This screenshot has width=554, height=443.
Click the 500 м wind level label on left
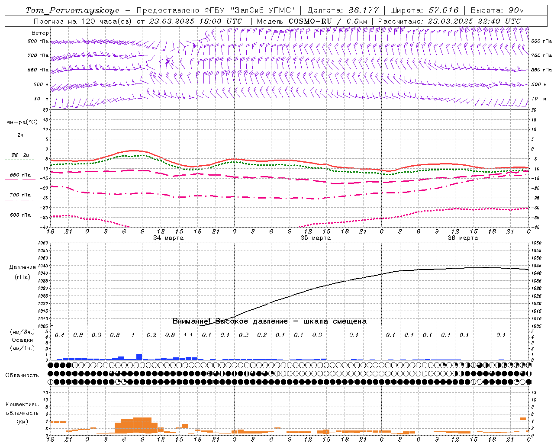point(41,84)
